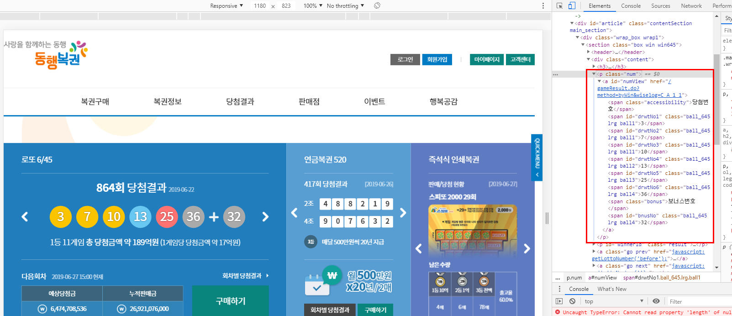Click the 1등 badge icon in pension lottery

311,242
